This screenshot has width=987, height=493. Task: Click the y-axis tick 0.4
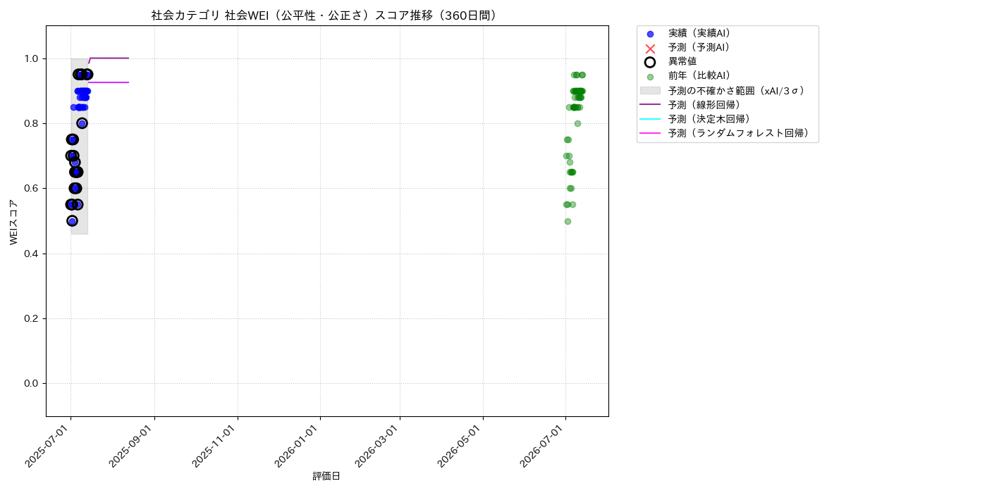click(32, 254)
